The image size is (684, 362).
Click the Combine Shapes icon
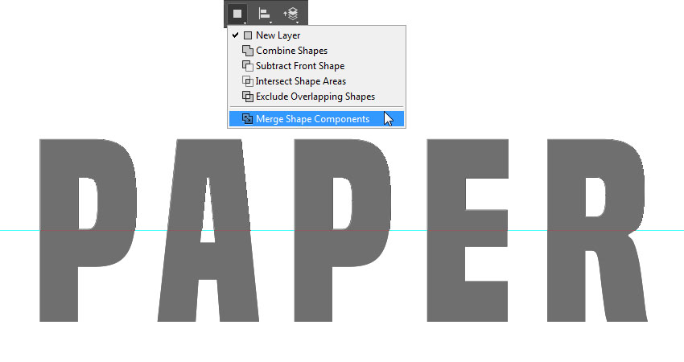(x=247, y=51)
